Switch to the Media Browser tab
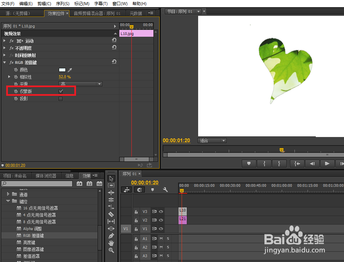This screenshot has height=262, width=344. pyautogui.click(x=46, y=176)
